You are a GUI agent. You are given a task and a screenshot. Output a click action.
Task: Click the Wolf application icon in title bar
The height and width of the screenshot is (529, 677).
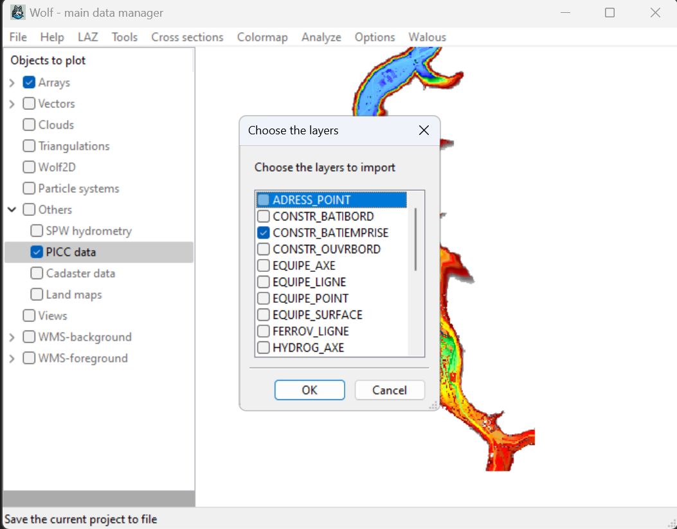(19, 13)
